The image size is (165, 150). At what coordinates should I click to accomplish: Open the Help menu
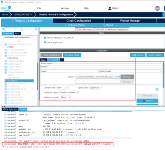pyautogui.click(x=87, y=8)
